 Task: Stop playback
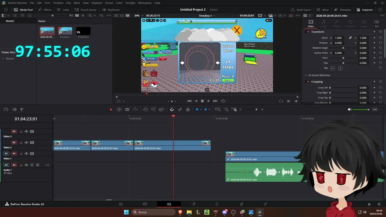pyautogui.click(x=202, y=101)
